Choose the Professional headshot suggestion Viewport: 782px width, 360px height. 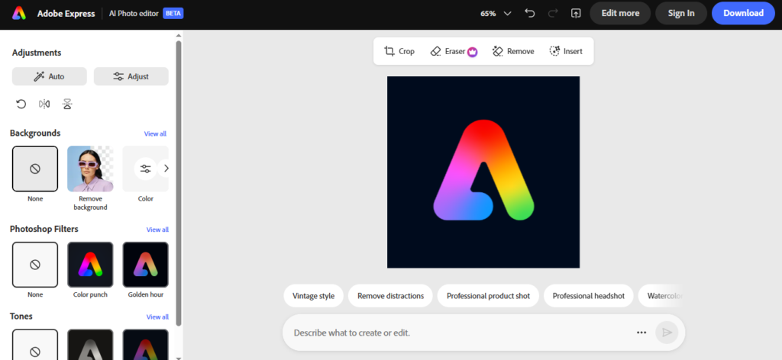(589, 296)
